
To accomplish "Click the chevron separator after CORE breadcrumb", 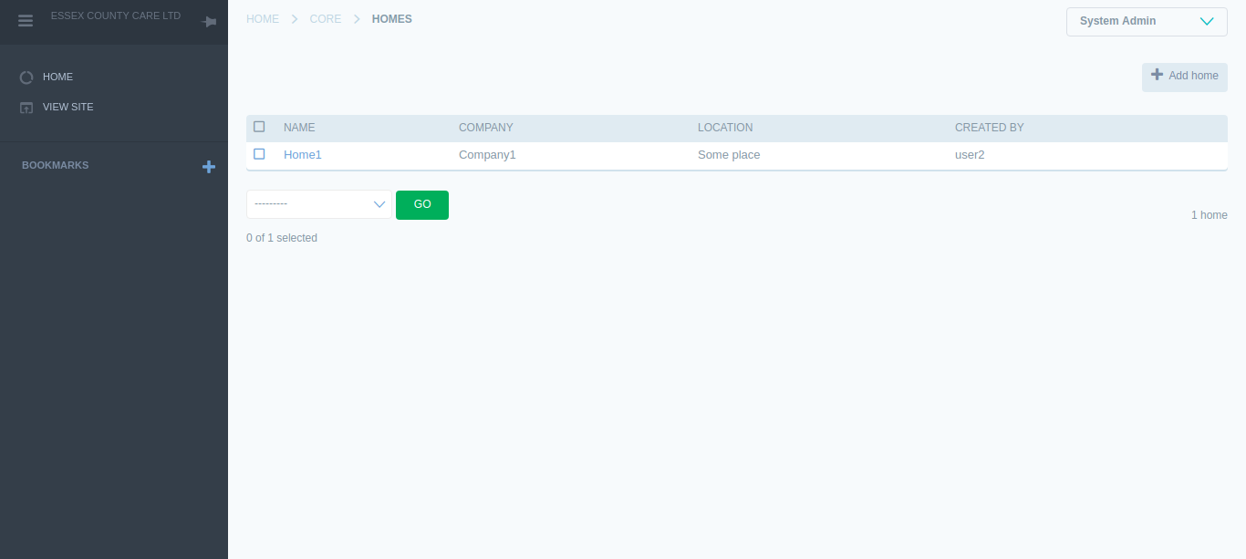I will pos(357,19).
